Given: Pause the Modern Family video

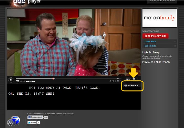Looking at the screenshot, I should click(11, 80).
